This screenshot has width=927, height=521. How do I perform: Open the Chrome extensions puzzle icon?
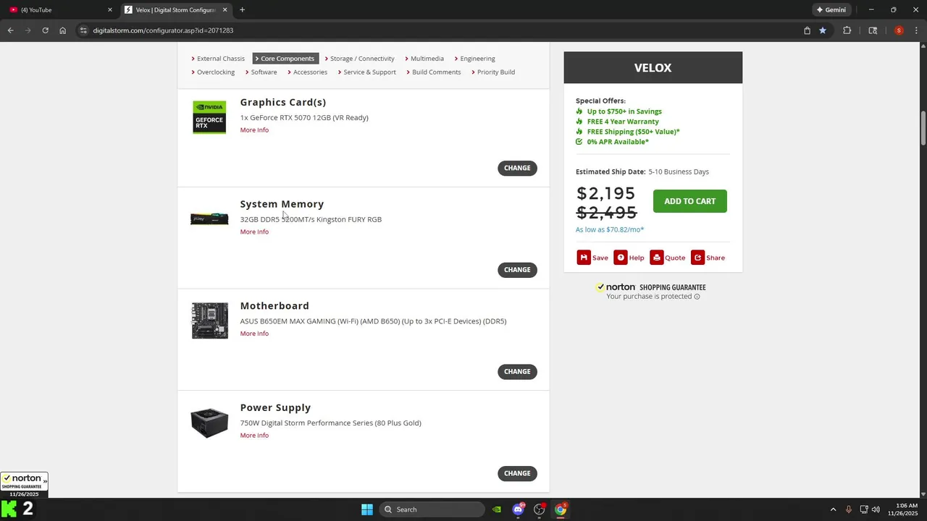pos(847,30)
